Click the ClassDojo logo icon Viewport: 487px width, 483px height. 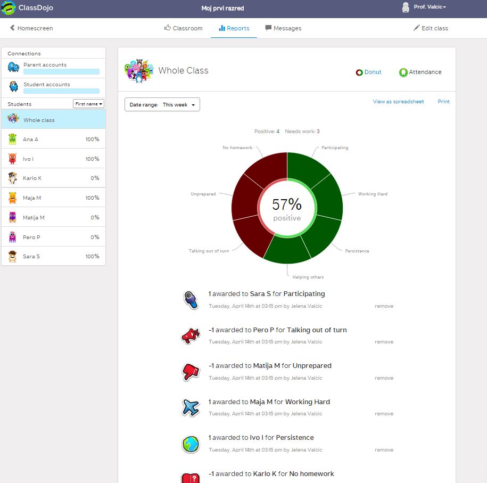click(x=8, y=9)
